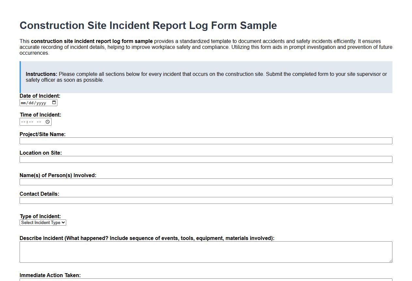
Task: Click the textarea resize handle on Describe Incident
Action: tap(390, 260)
